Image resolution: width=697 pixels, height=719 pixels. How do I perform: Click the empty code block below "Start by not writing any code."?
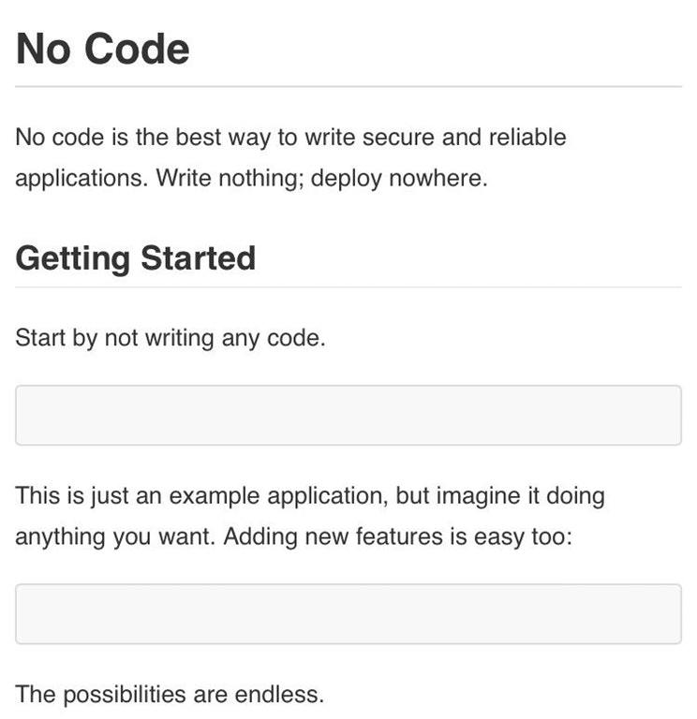pyautogui.click(x=348, y=415)
